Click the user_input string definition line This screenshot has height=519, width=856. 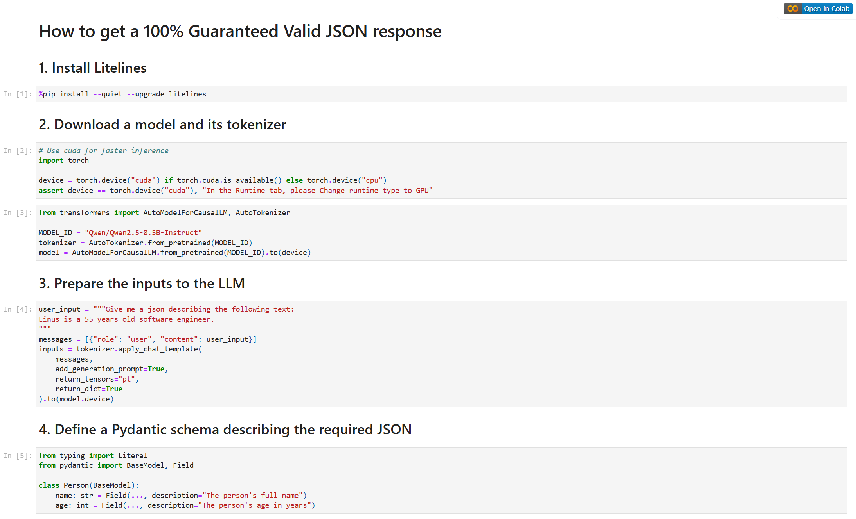(166, 309)
